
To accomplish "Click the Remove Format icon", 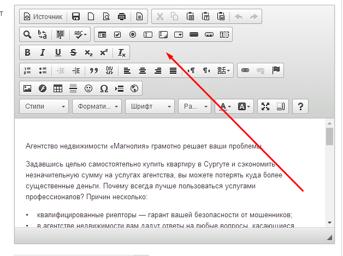I will pyautogui.click(x=122, y=53).
